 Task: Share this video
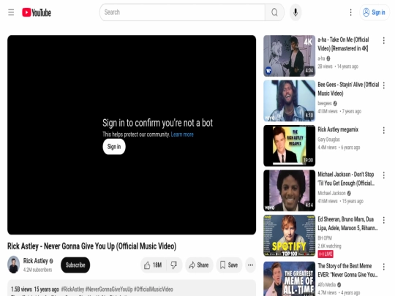(x=199, y=265)
